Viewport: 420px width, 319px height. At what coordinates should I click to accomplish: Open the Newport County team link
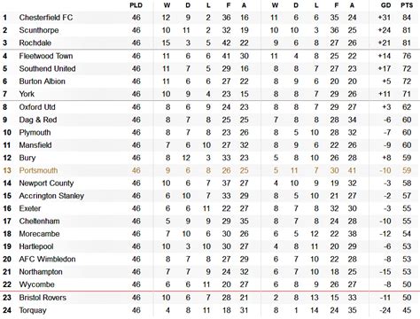pyautogui.click(x=46, y=183)
